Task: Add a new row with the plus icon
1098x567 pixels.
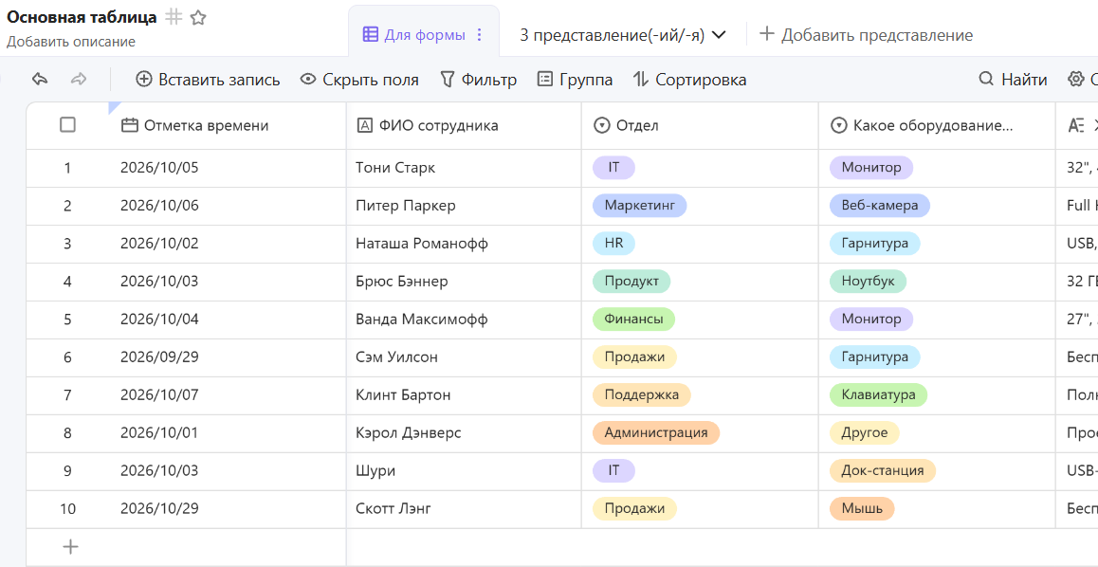Action: (x=71, y=547)
